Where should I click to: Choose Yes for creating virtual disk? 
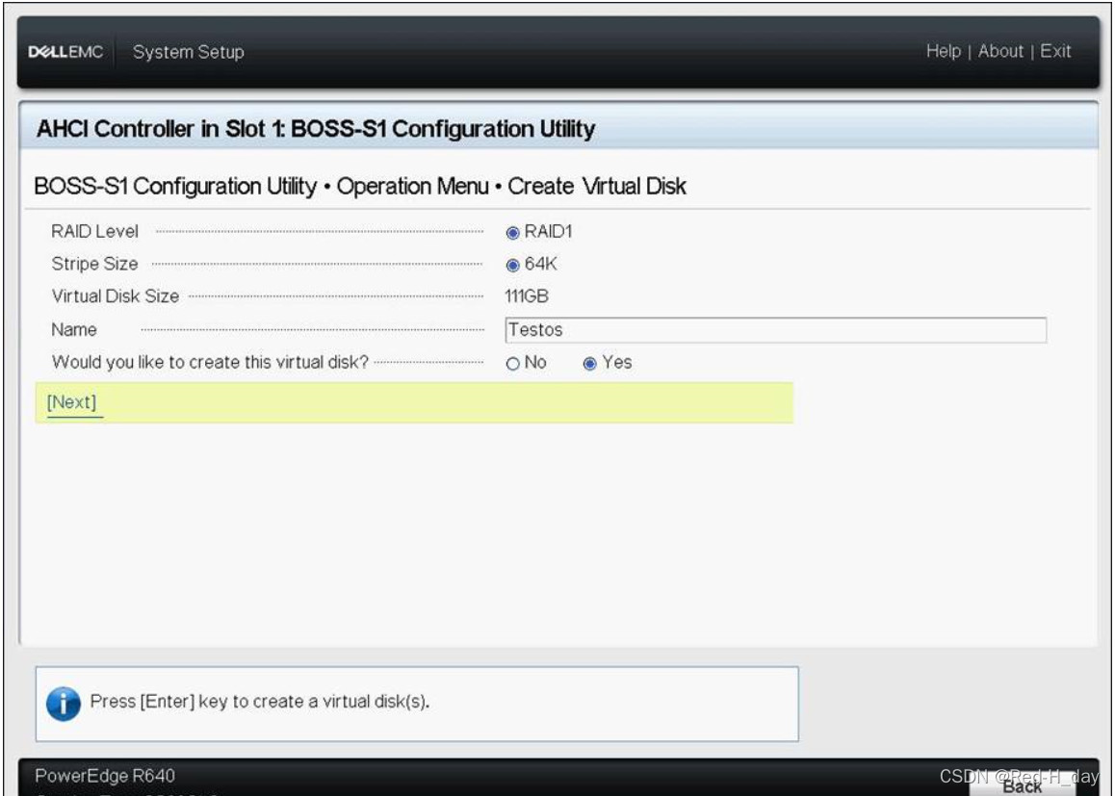589,363
